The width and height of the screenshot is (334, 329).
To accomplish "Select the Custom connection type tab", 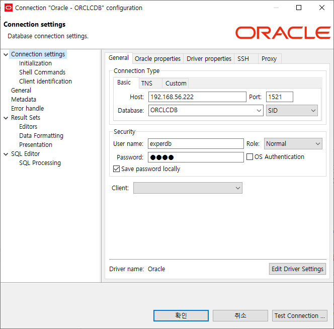I will click(x=176, y=84).
